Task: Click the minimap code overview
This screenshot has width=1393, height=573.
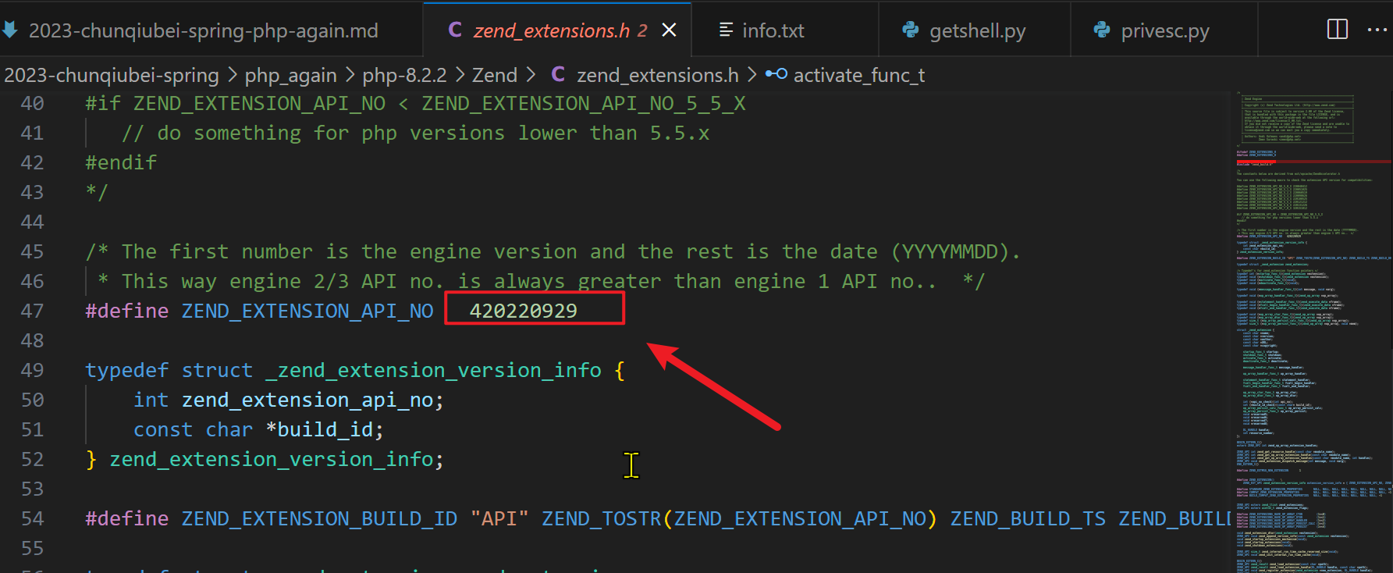Action: click(x=1313, y=332)
